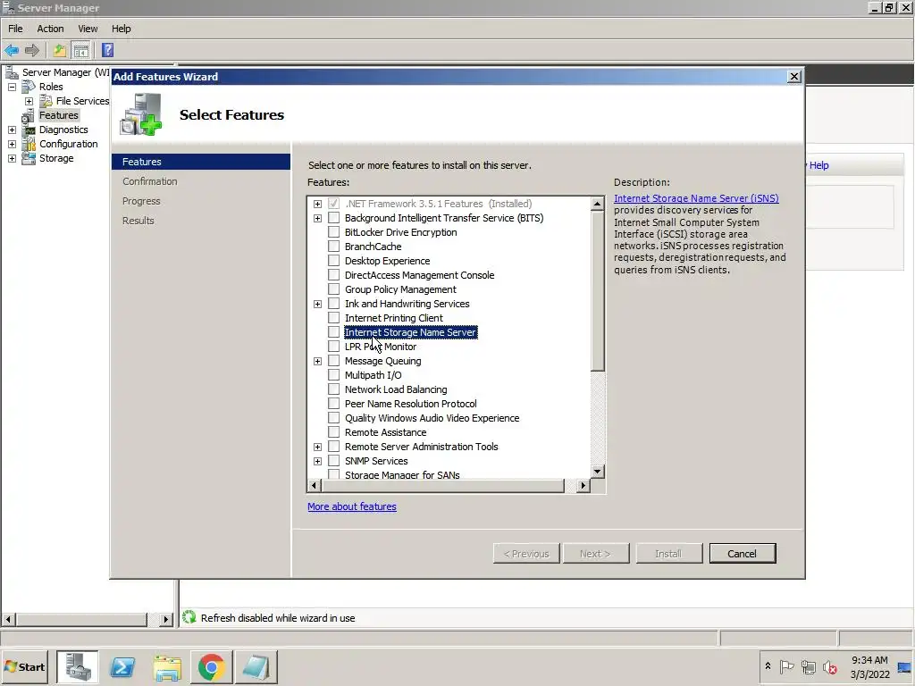Check Background Intelligent Transfer Service (BITS)
Image resolution: width=915 pixels, height=686 pixels.
[x=334, y=218]
